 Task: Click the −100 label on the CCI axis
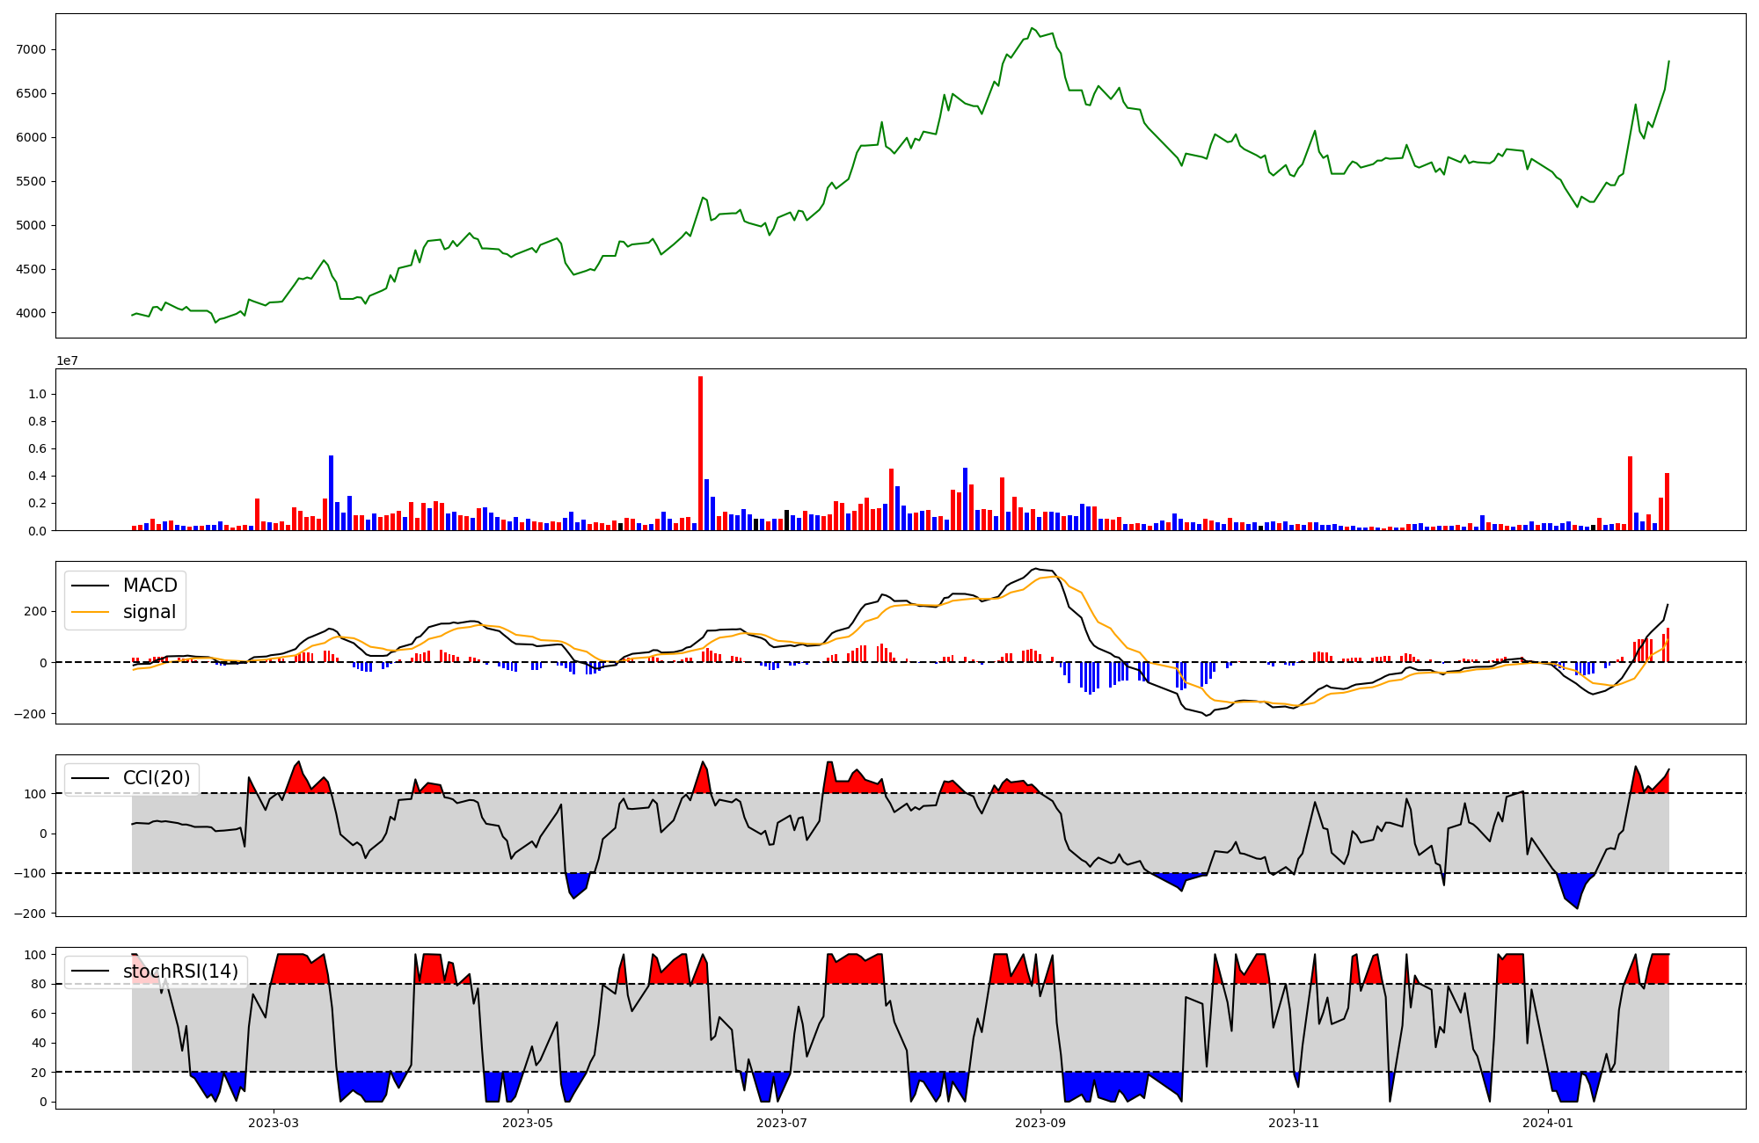tap(29, 873)
